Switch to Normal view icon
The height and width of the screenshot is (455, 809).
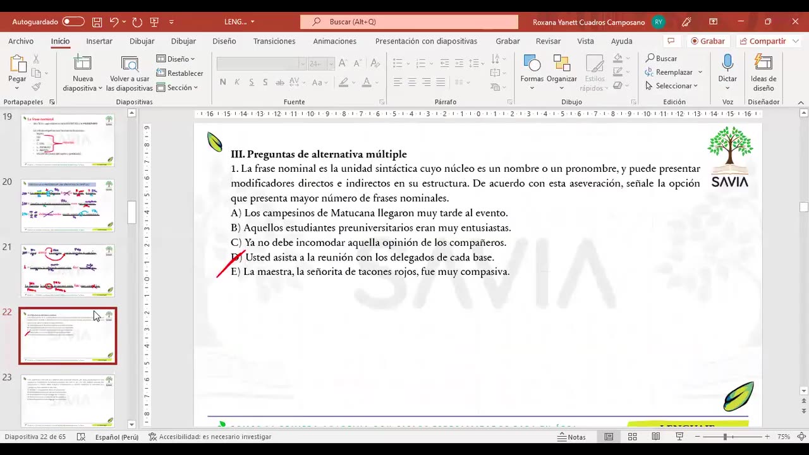pos(609,437)
